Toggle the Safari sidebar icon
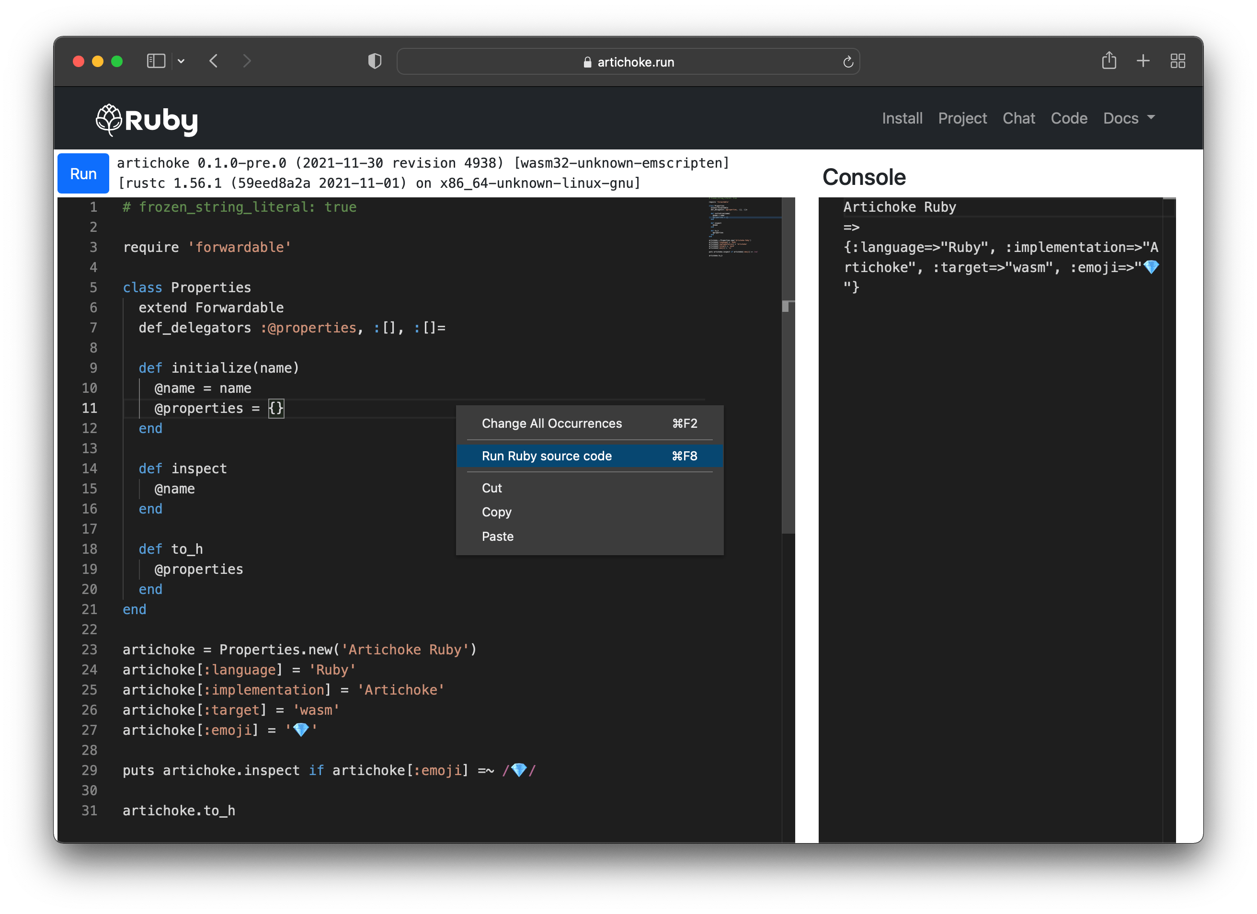This screenshot has width=1257, height=914. 156,61
